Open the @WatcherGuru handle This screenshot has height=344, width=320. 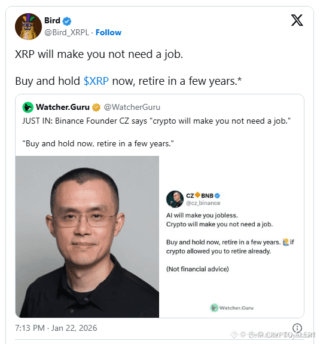click(x=132, y=107)
